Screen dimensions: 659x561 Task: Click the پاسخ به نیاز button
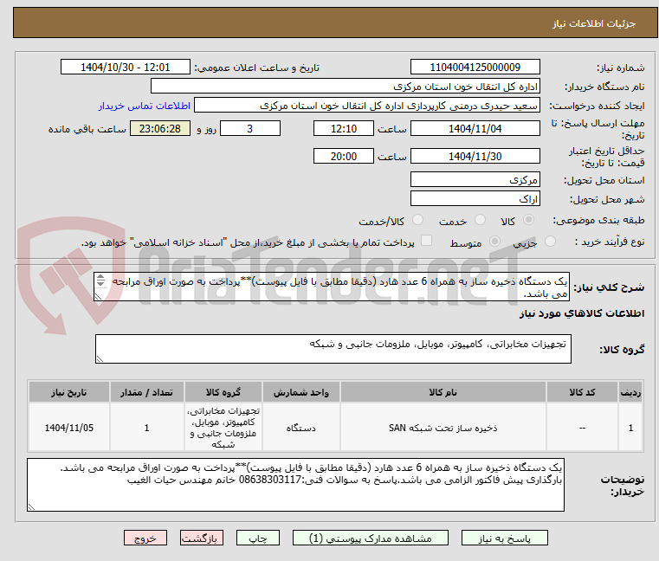coord(504,538)
